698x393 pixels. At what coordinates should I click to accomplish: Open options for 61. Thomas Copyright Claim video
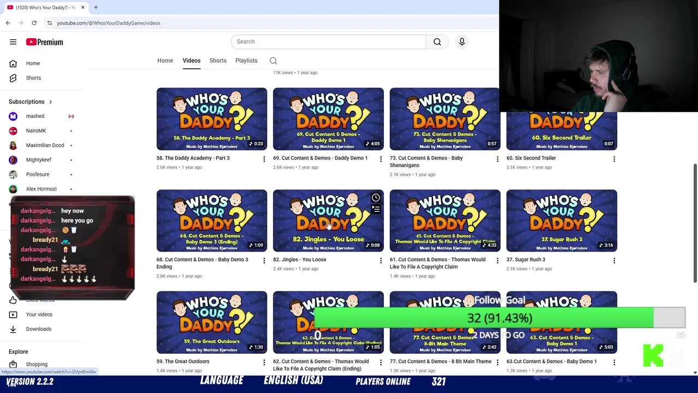click(497, 260)
